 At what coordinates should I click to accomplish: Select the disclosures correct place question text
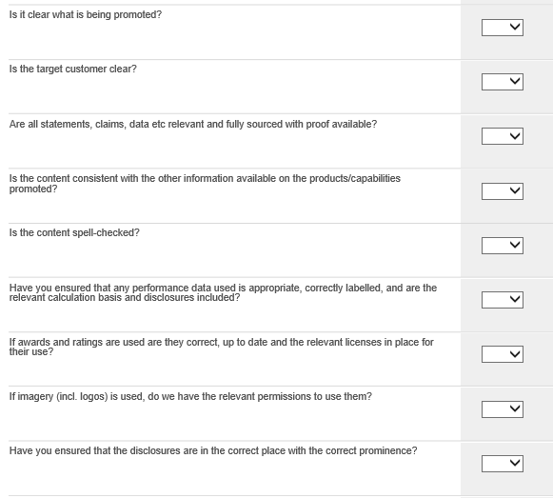(x=213, y=451)
